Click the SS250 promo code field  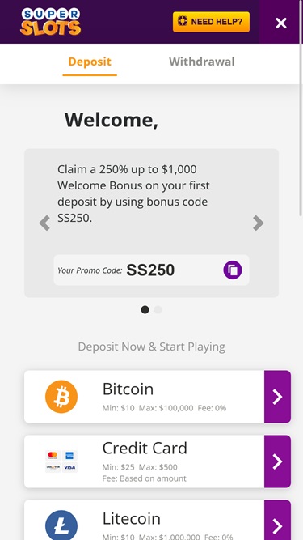(152, 270)
